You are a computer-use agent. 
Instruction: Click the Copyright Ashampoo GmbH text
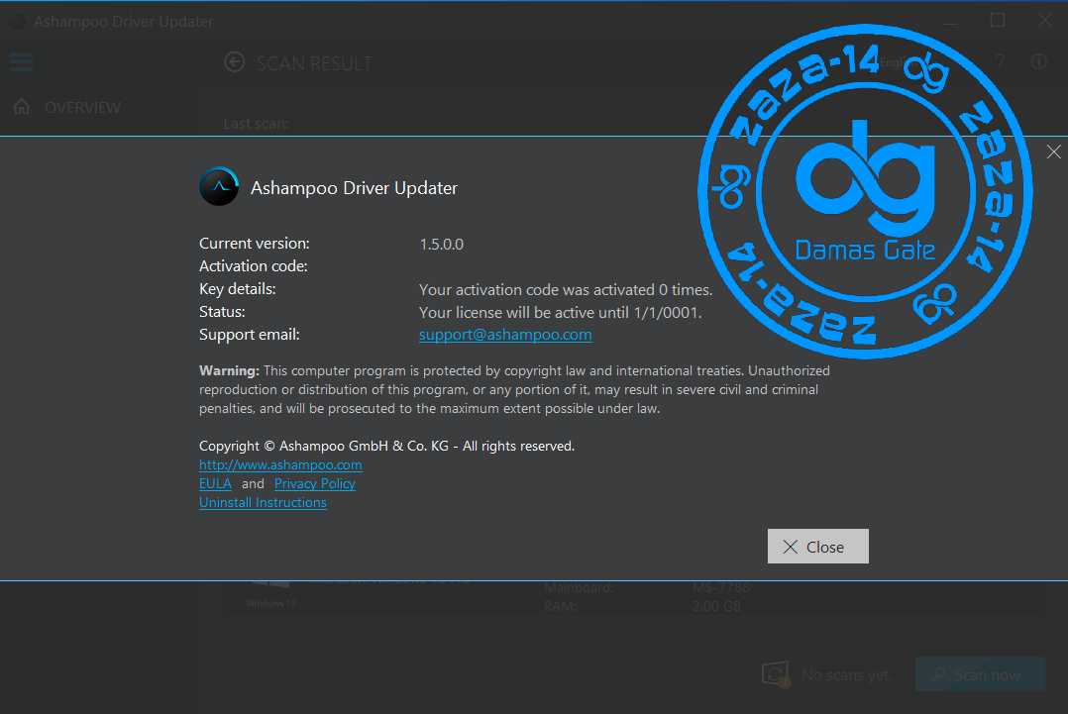[386, 446]
